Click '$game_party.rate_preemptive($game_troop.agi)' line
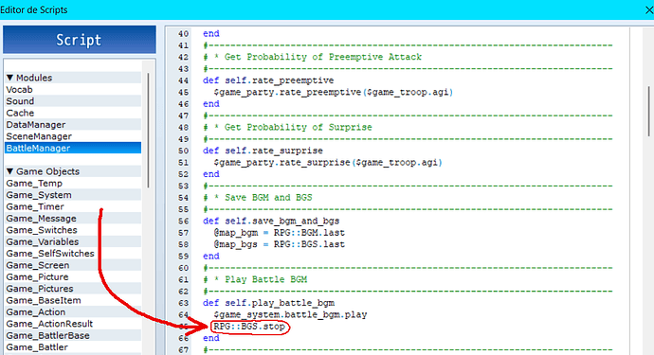The height and width of the screenshot is (355, 654). pos(334,92)
